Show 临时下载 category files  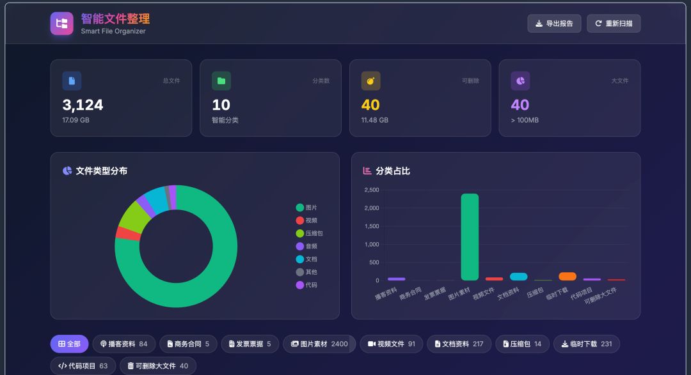[x=587, y=344]
